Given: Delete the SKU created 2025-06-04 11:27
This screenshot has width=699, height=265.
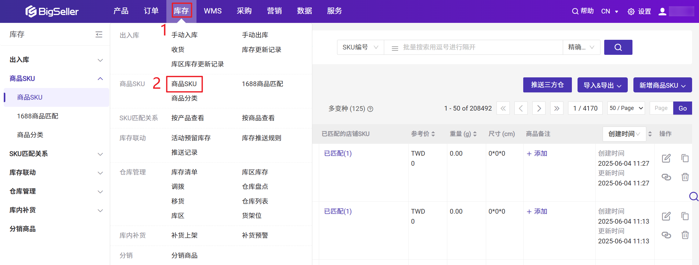Looking at the screenshot, I should click(685, 177).
